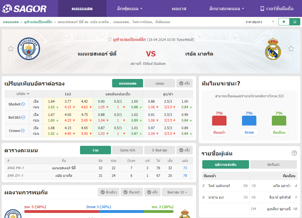Click points value 78 in standings
302x218 pixels.
185,176
